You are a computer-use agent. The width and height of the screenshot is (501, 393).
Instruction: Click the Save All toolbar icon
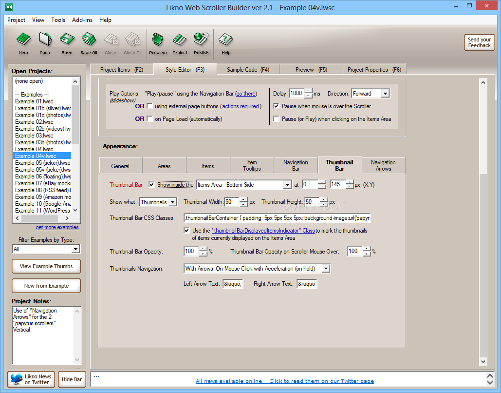[89, 39]
